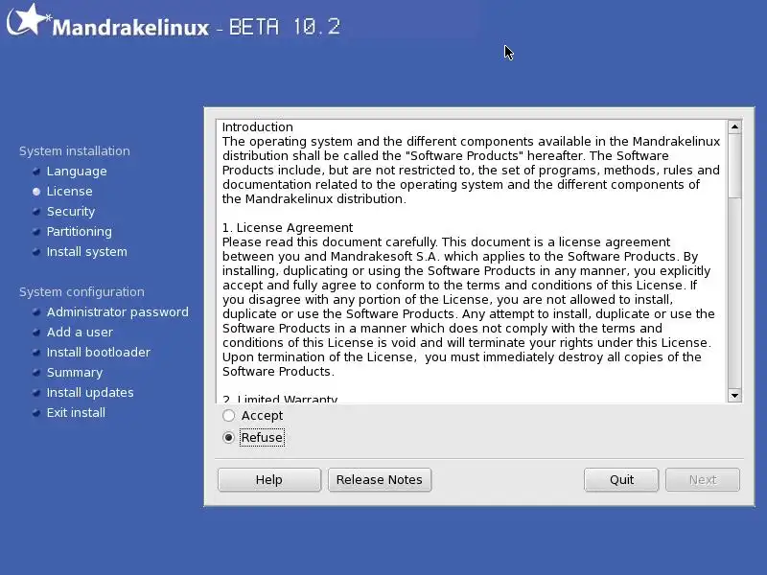767x575 pixels.
Task: Select the Administrator password step label
Action: pos(117,312)
